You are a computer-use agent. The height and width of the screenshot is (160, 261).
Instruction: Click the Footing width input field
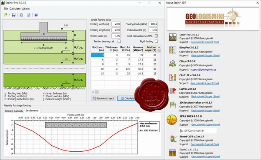coord(116,24)
